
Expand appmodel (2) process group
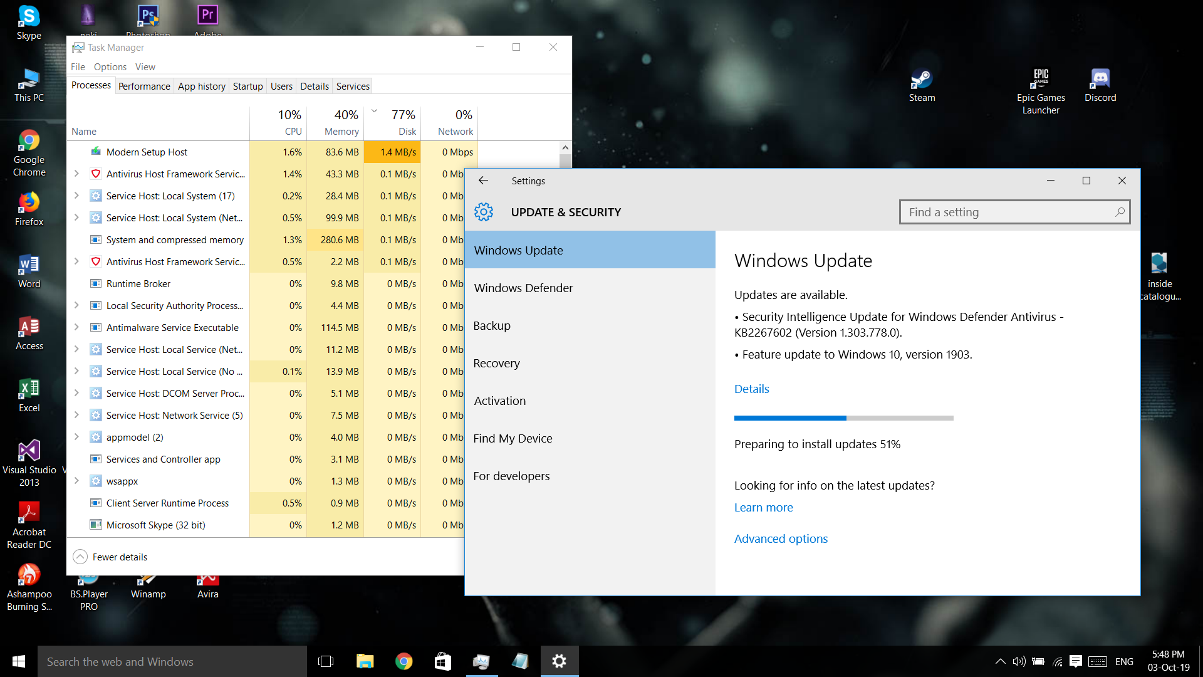point(76,437)
